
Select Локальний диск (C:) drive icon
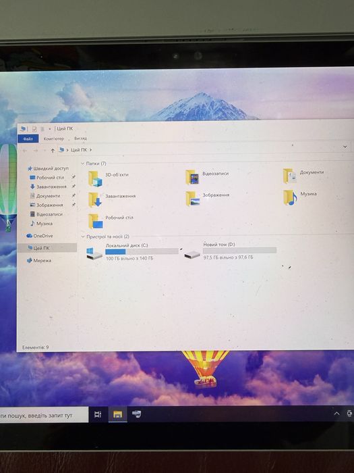pos(94,253)
